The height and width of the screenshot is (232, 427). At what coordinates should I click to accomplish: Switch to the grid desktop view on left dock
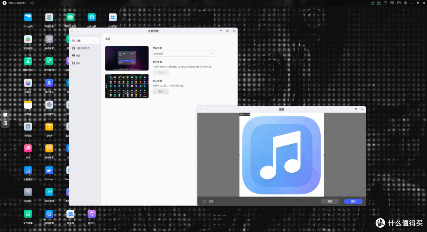coord(5,123)
